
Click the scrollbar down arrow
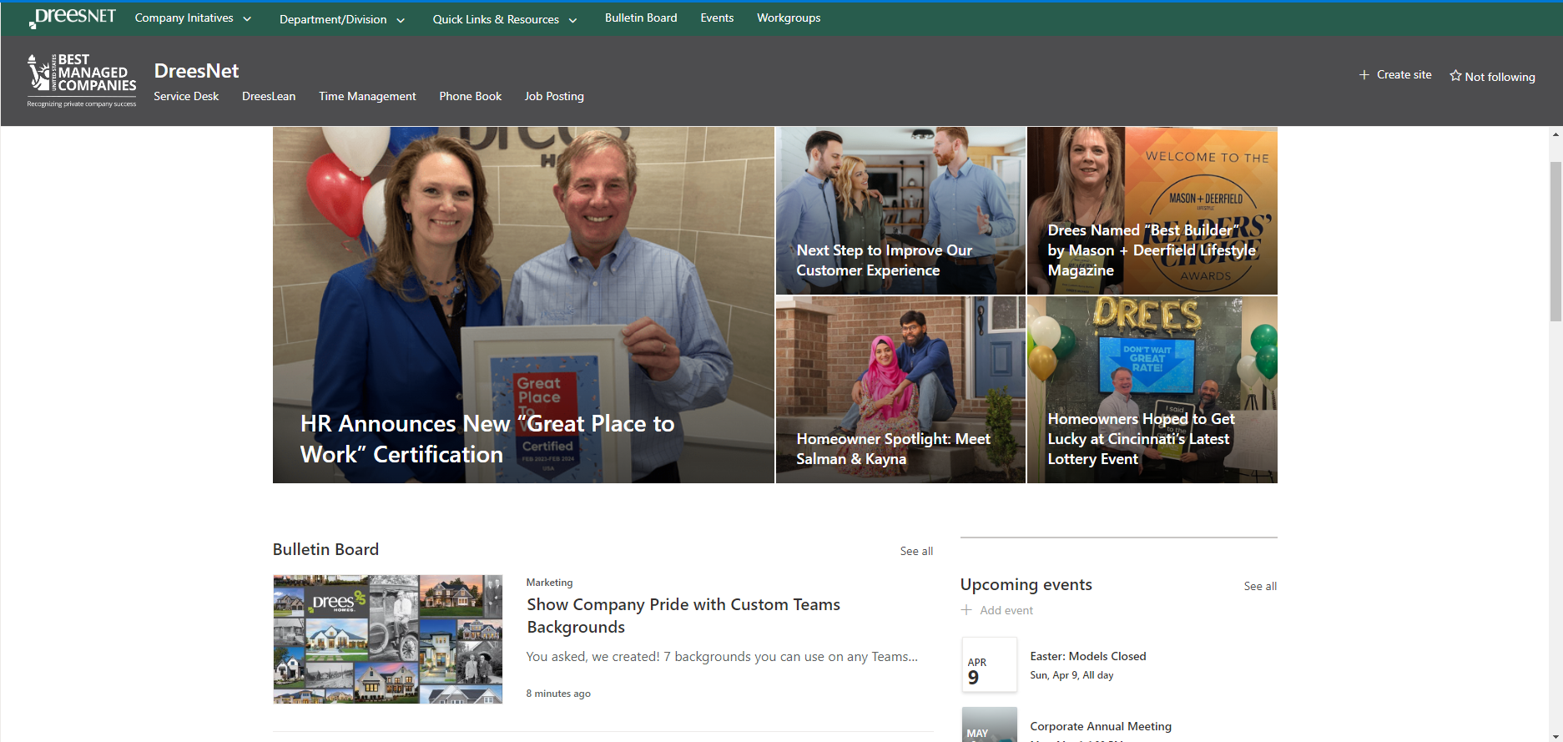(x=1555, y=735)
